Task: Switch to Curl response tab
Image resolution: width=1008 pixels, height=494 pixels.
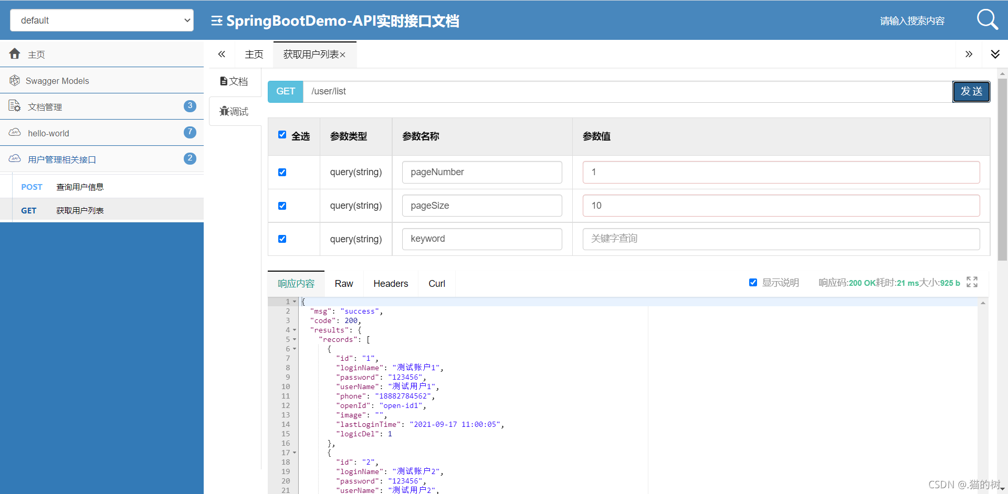Action: coord(437,284)
